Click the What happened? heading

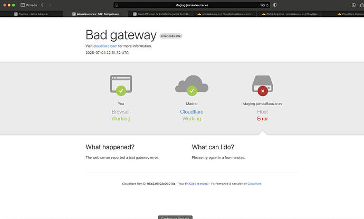[x=110, y=147]
